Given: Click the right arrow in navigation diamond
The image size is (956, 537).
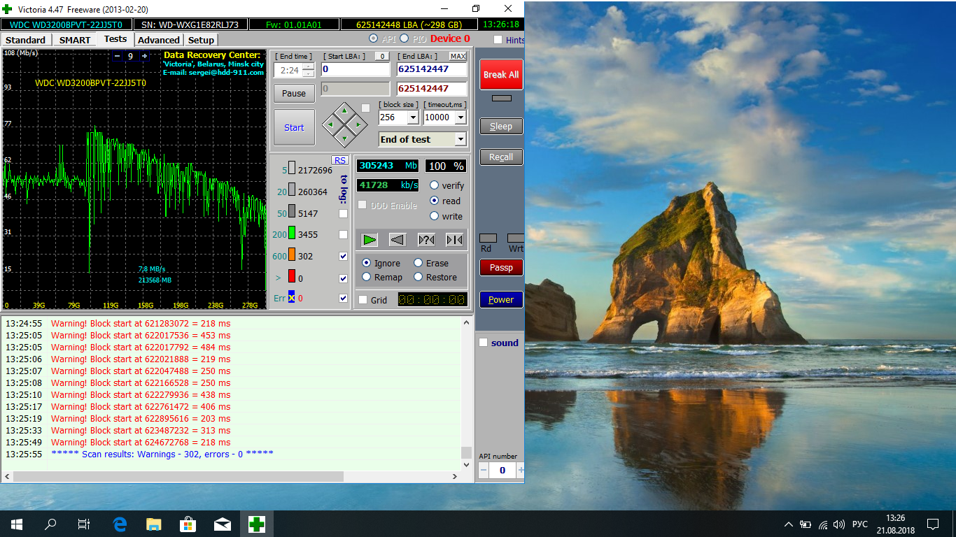Looking at the screenshot, I should click(x=358, y=125).
